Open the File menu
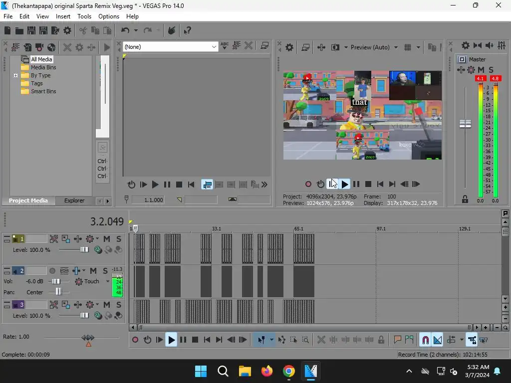The height and width of the screenshot is (383, 511). 8,16
